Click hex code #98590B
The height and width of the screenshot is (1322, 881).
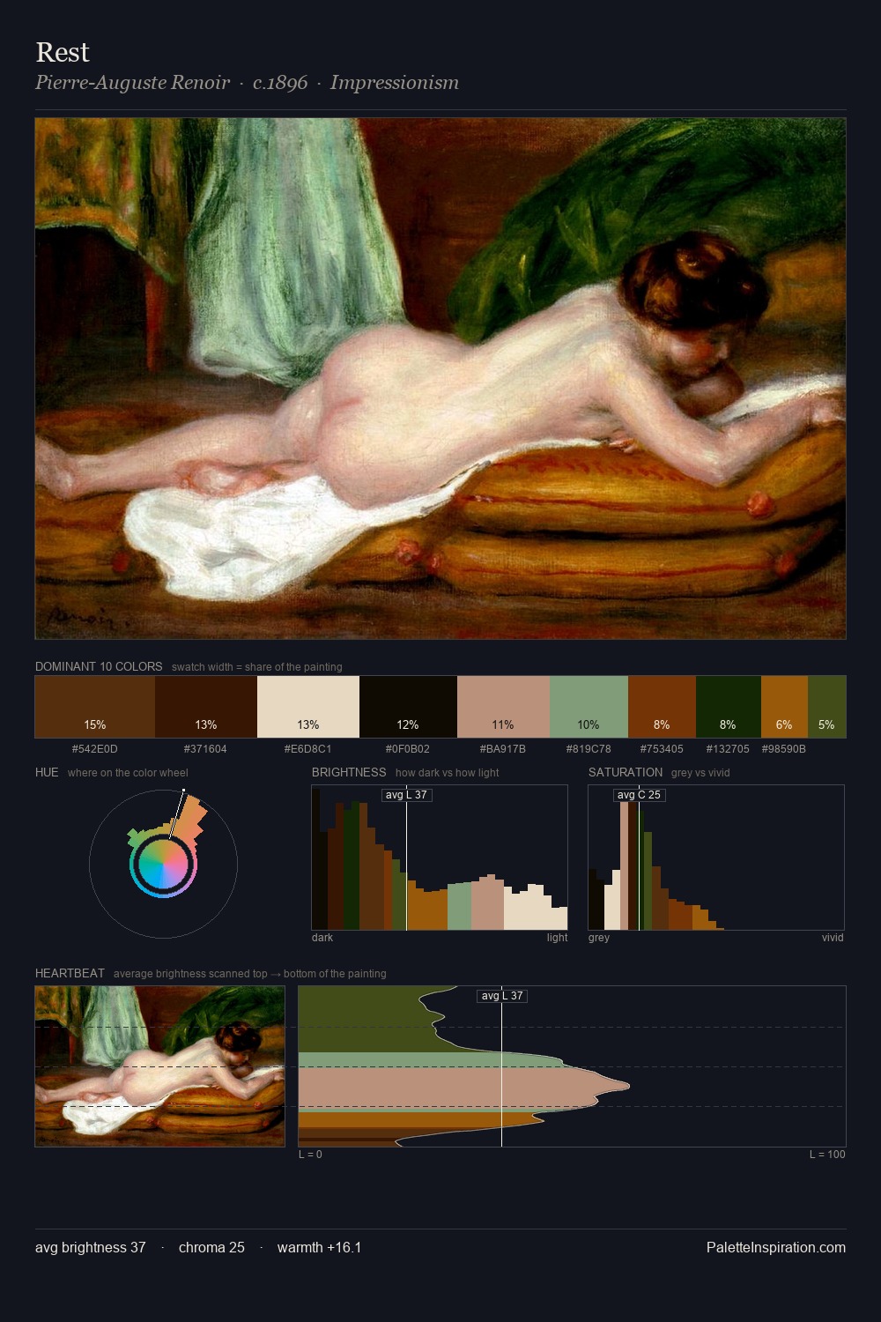point(784,749)
